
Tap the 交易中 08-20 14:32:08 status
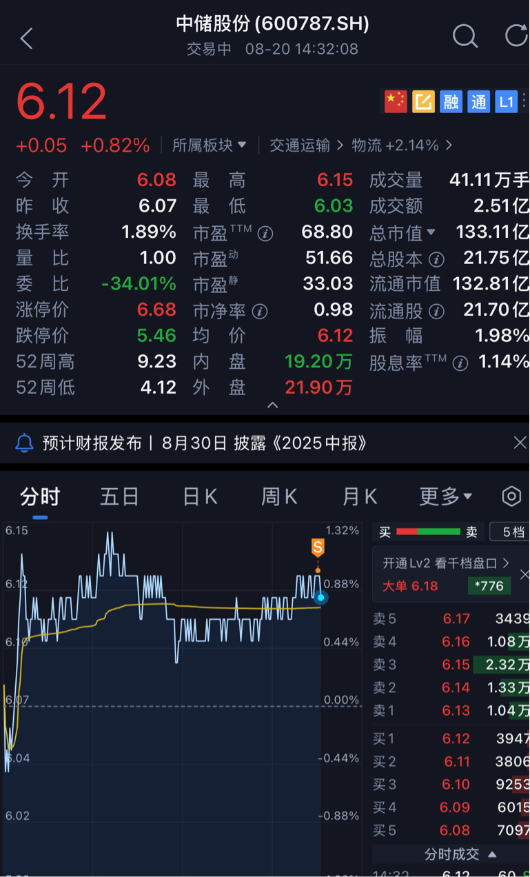(273, 50)
